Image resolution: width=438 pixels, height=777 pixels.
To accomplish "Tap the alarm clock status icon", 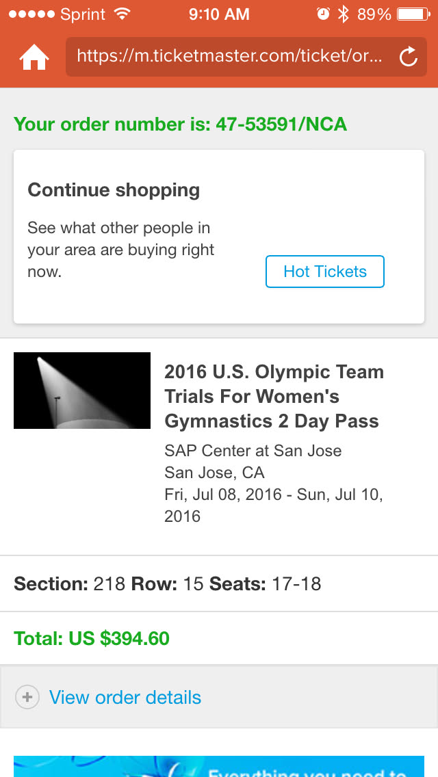I will pos(323,14).
